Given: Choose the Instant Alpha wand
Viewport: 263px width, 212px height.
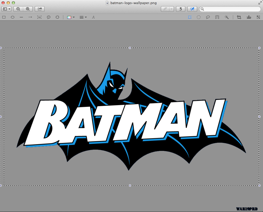Looking at the screenshot, I should coord(227,17).
